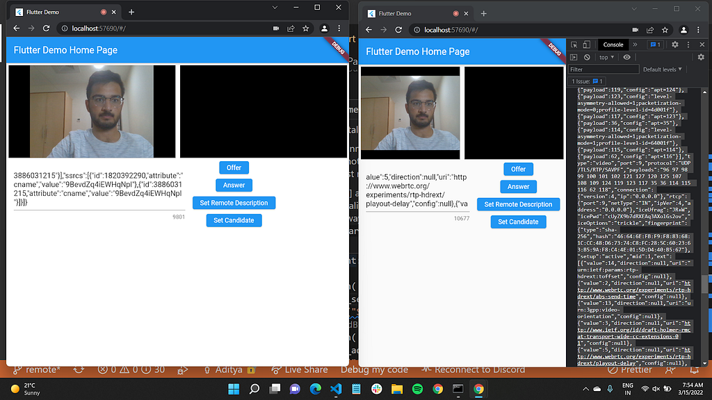712x400 pixels.
Task: Open Chrome menu in right browser
Action: click(698, 29)
